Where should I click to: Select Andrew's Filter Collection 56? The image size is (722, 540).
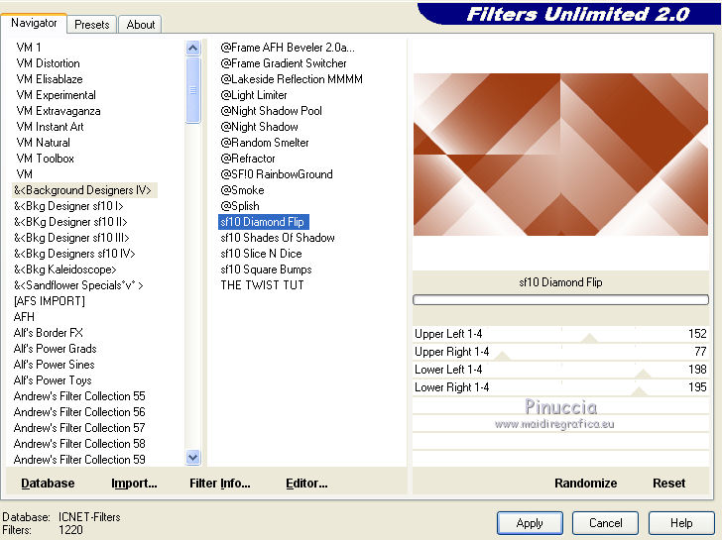[79, 412]
